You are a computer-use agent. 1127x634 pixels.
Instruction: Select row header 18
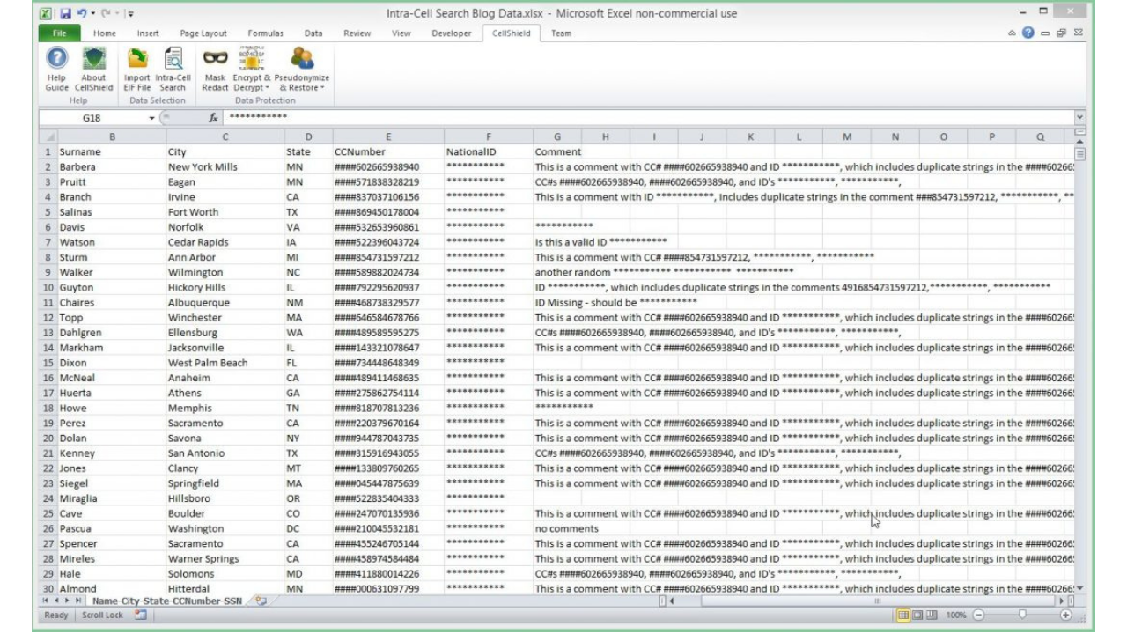point(48,409)
